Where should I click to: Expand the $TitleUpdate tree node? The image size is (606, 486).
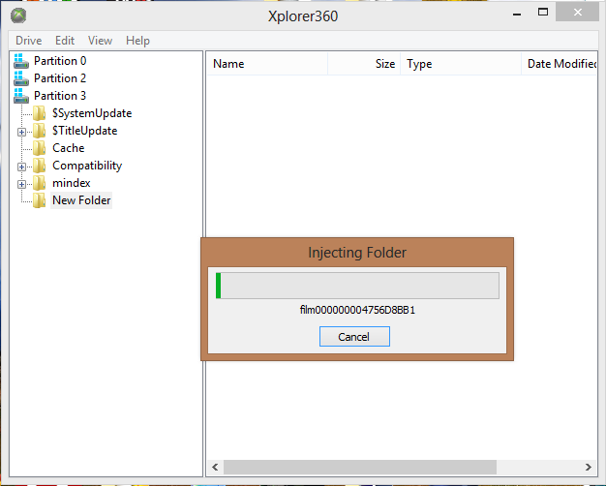pyautogui.click(x=21, y=132)
